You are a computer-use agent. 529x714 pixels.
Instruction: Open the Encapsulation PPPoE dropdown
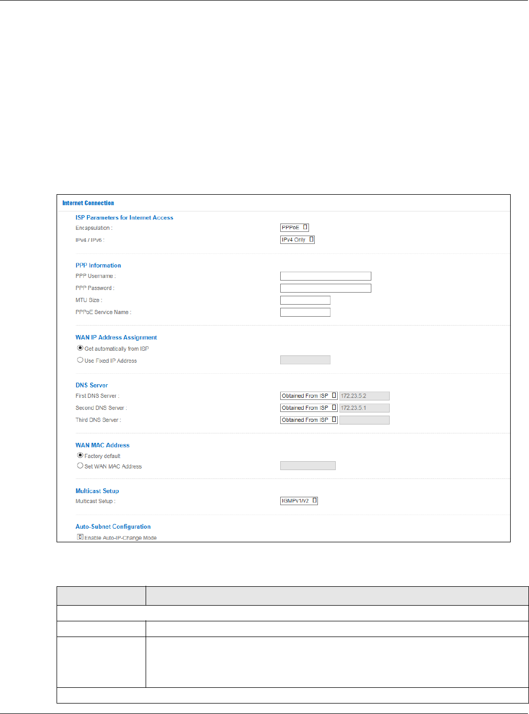click(294, 228)
